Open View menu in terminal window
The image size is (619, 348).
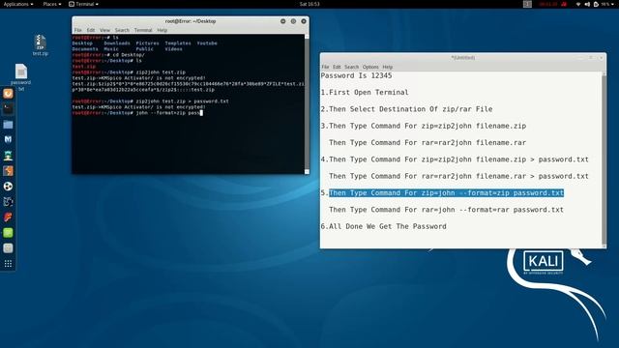104,30
